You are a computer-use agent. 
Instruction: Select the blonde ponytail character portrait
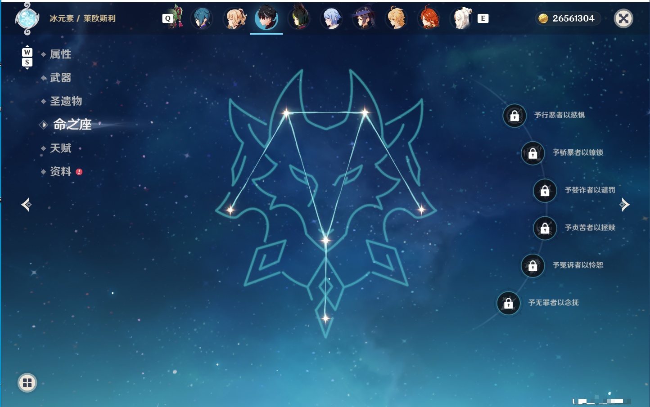[235, 18]
